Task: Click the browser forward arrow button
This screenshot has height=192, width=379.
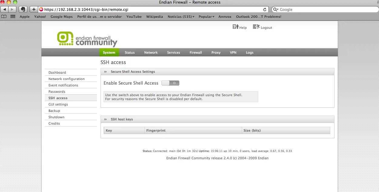Action: tap(12, 9)
